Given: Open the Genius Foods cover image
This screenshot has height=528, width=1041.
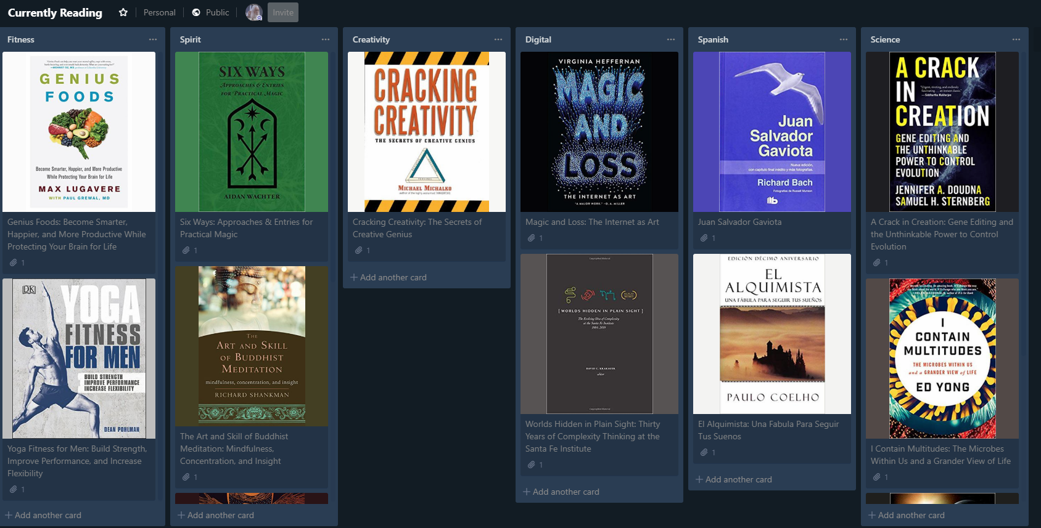Looking at the screenshot, I should [79, 132].
